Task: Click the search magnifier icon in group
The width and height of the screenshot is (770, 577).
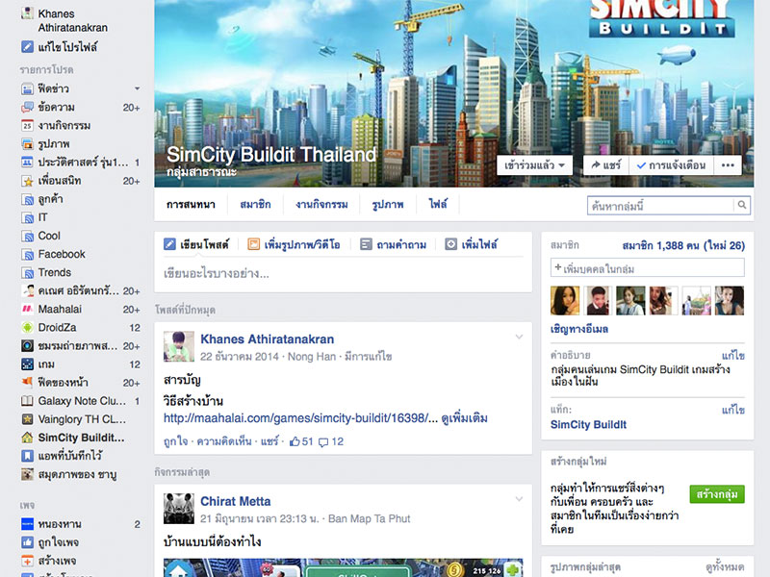Action: (742, 205)
